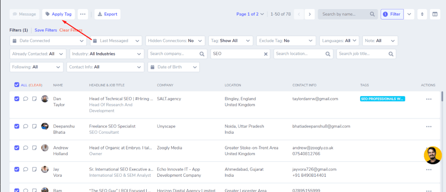The image size is (446, 192).
Task: Click the column layout icon at top right
Action: (435, 14)
